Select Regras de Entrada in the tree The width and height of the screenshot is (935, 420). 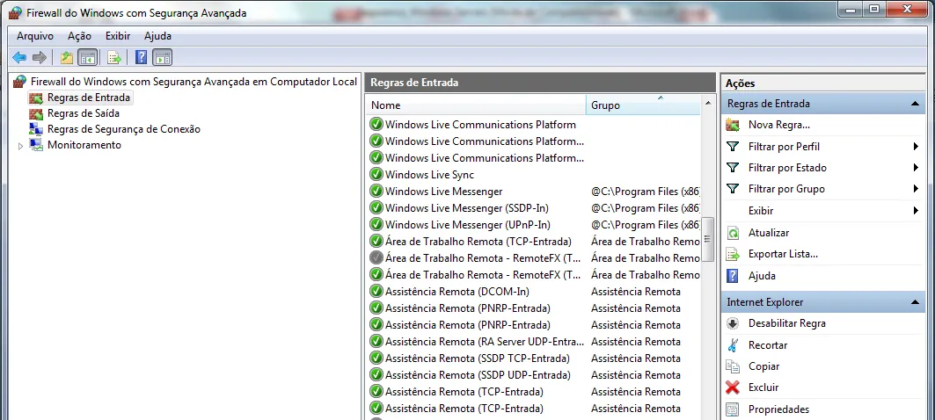click(x=88, y=98)
